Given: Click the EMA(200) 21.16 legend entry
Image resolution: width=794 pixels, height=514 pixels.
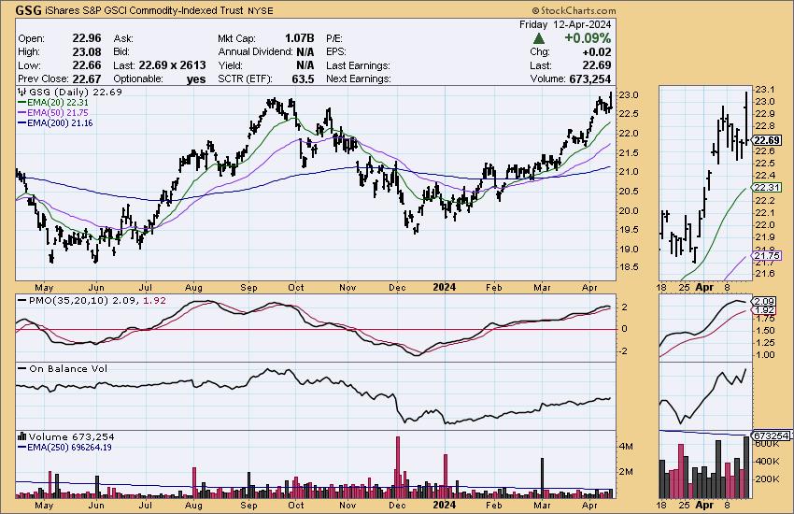Looking at the screenshot, I should click(x=55, y=123).
